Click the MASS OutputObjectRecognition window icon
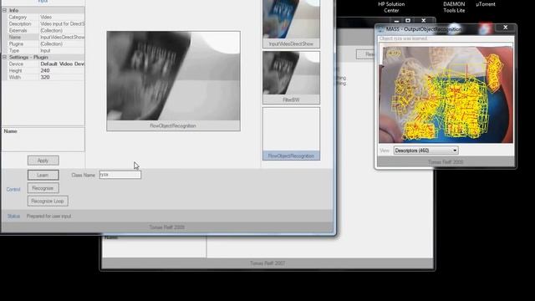 [381, 30]
